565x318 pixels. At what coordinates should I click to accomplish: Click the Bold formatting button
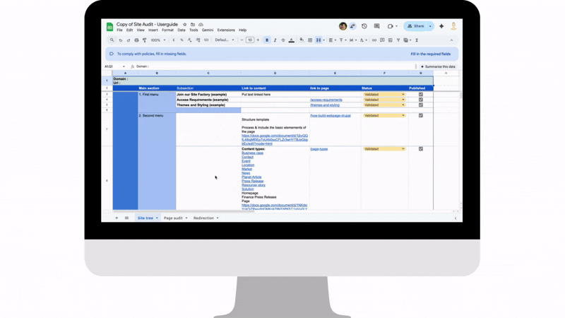click(x=267, y=40)
